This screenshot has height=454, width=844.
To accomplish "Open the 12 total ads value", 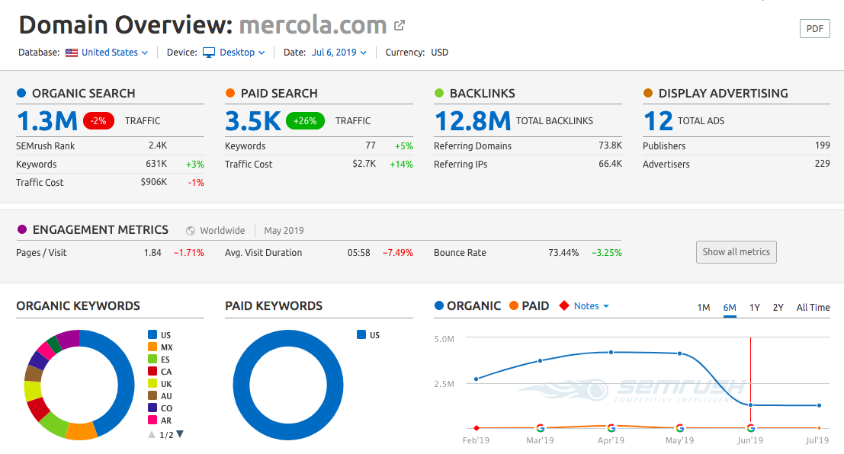I will click(x=658, y=121).
